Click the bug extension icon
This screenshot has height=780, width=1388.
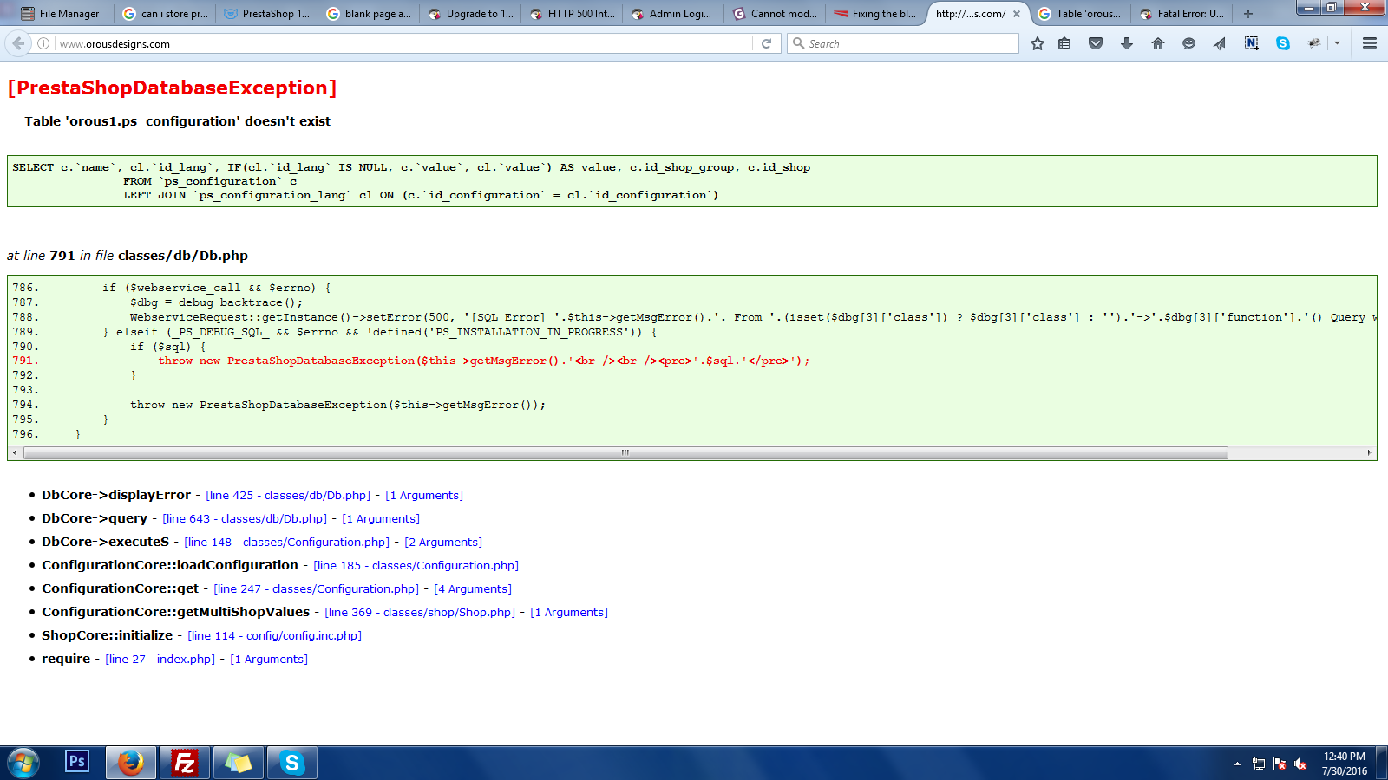tap(1314, 43)
